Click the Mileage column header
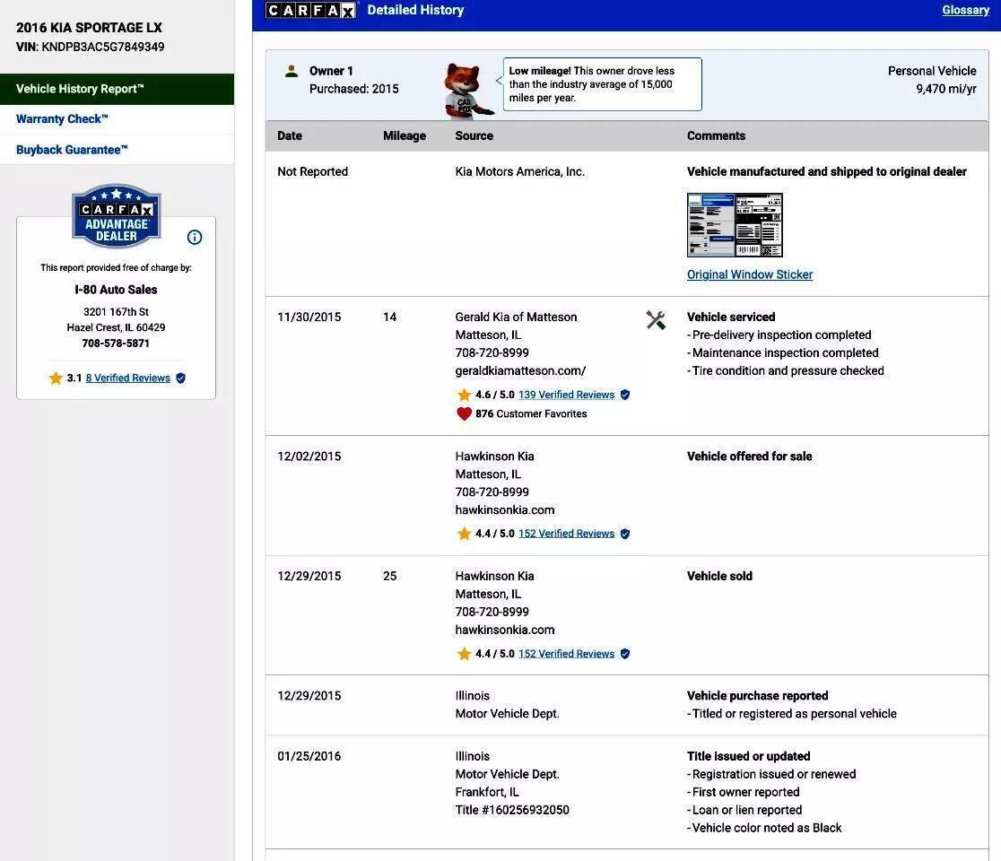Image resolution: width=1001 pixels, height=861 pixels. pos(405,135)
